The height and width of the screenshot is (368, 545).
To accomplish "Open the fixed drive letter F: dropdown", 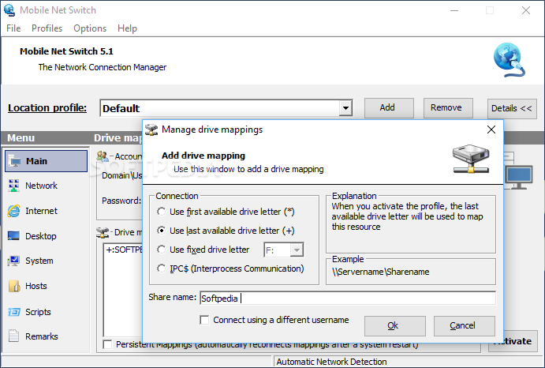I will click(297, 250).
